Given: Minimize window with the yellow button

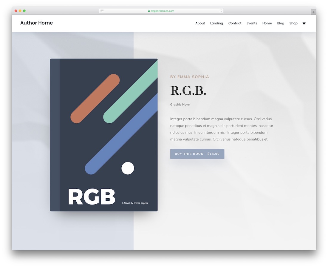Looking at the screenshot, I should (x=20, y=11).
